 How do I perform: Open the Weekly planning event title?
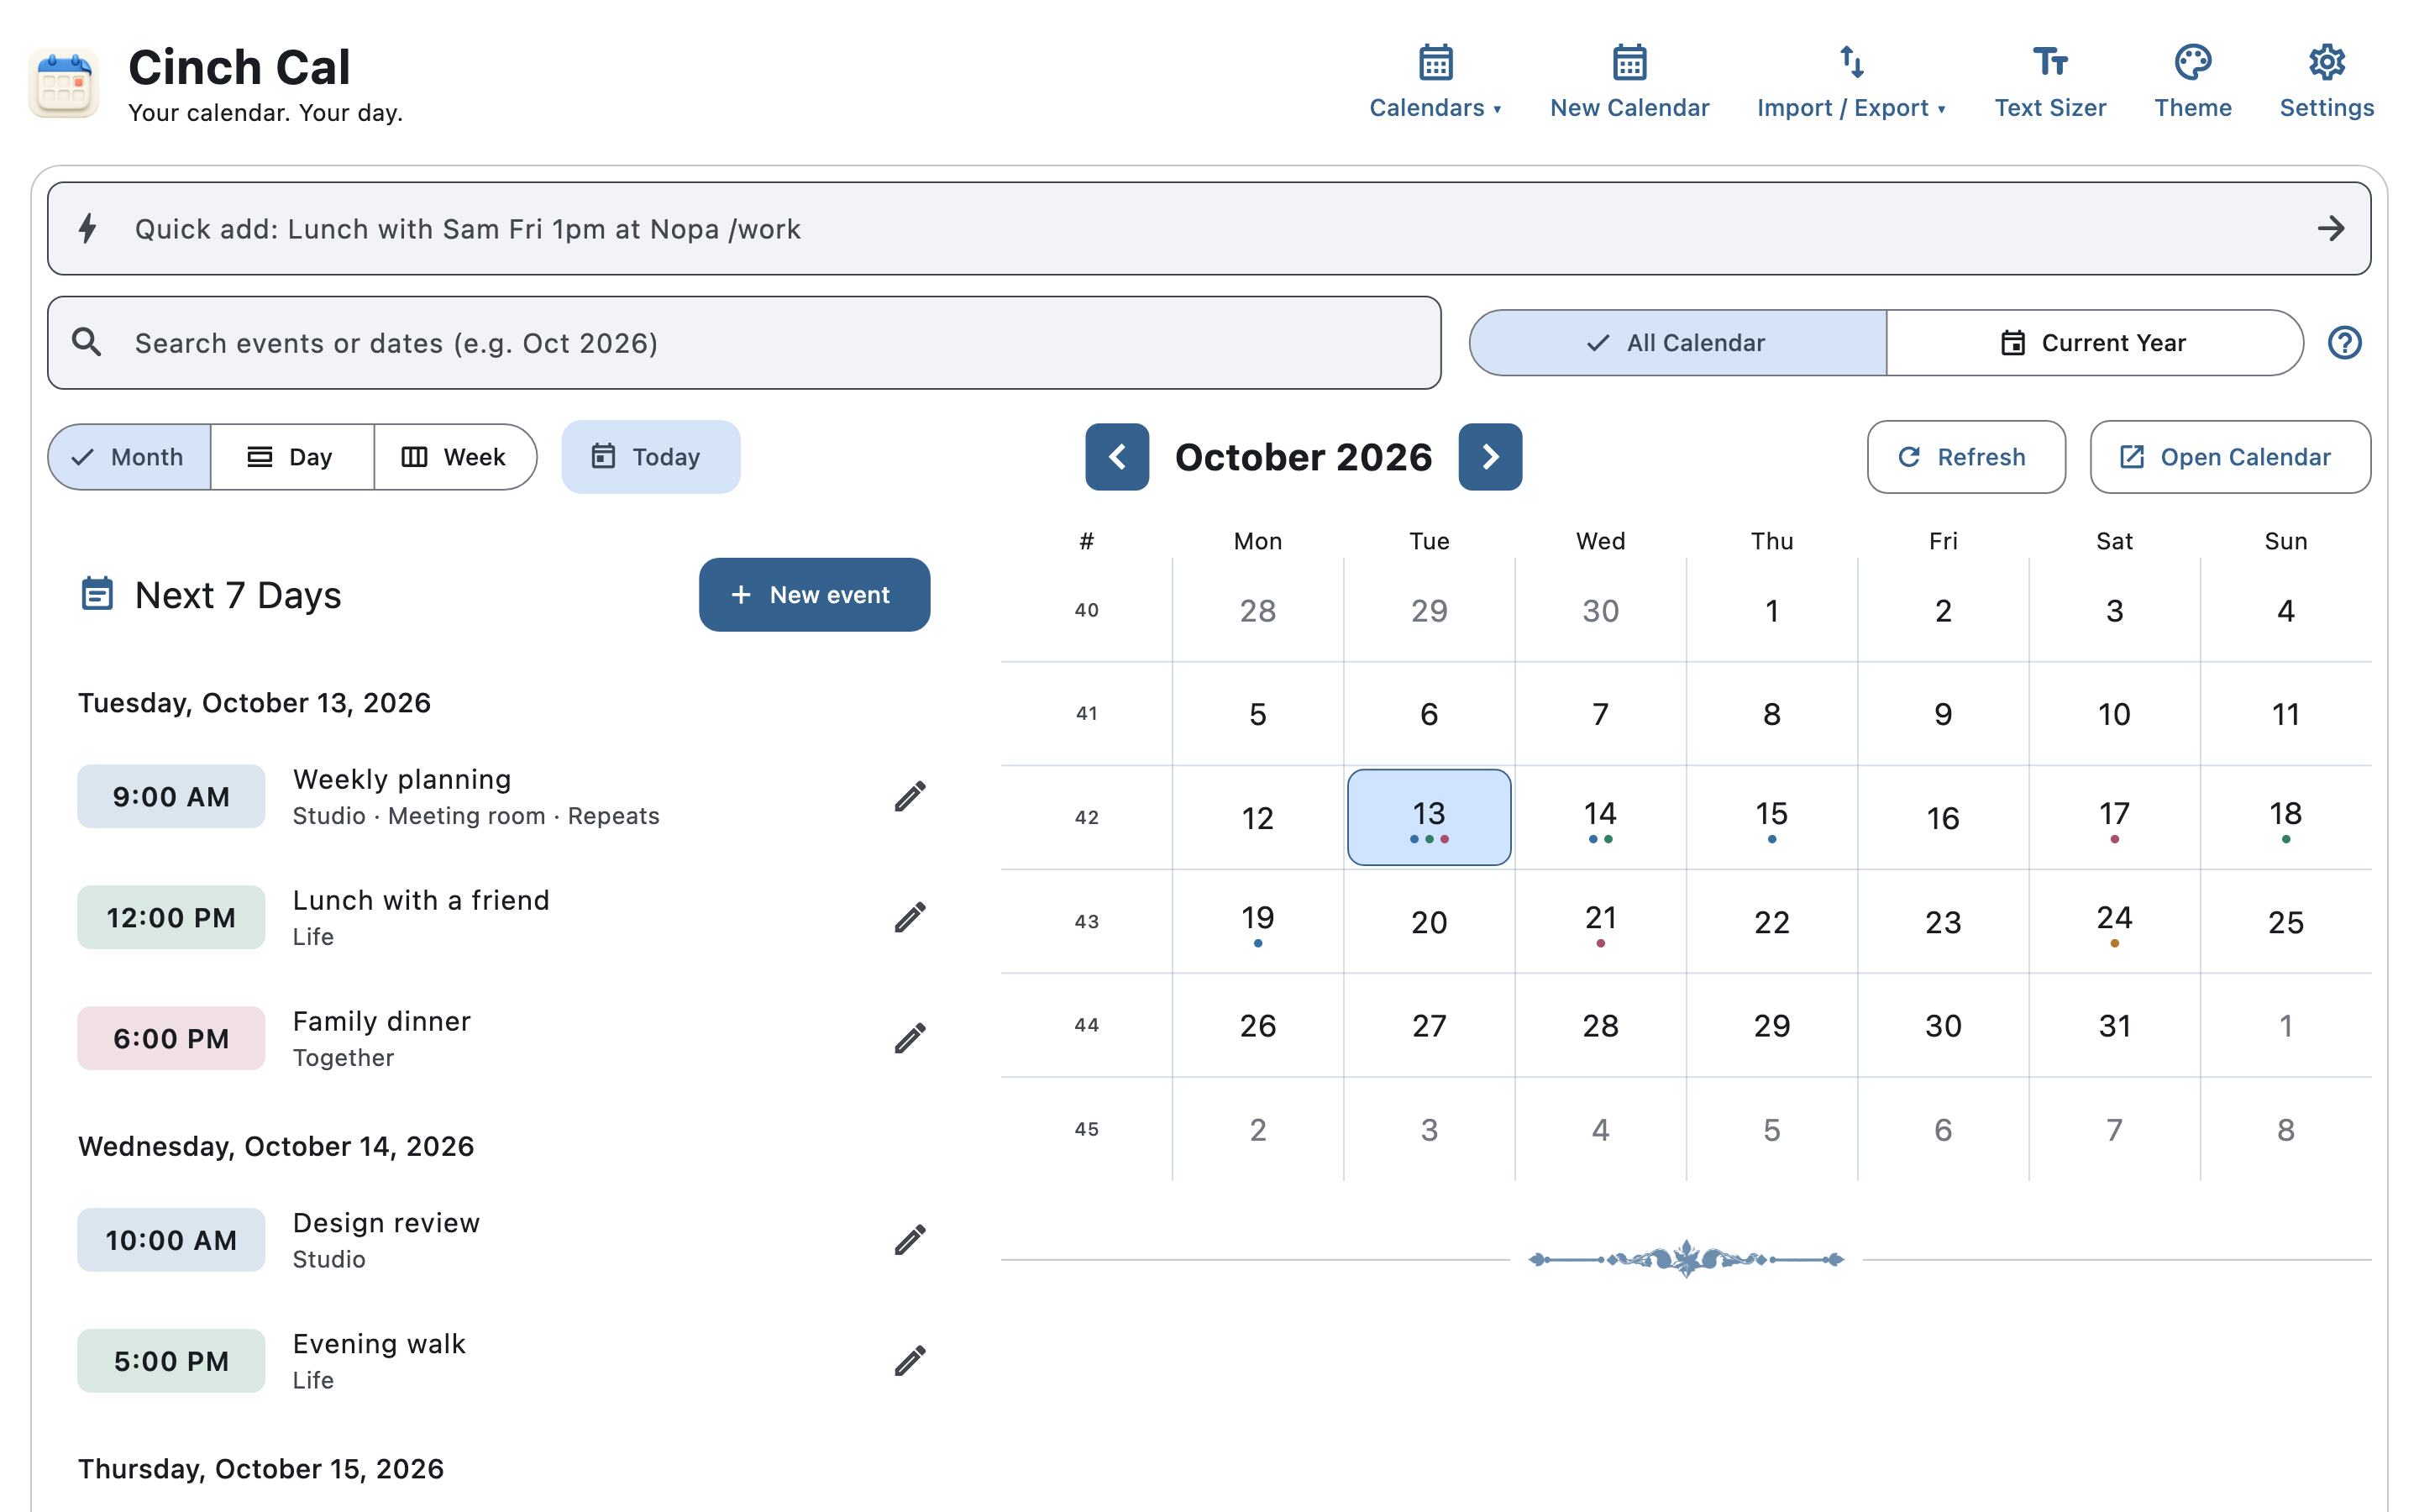point(401,779)
